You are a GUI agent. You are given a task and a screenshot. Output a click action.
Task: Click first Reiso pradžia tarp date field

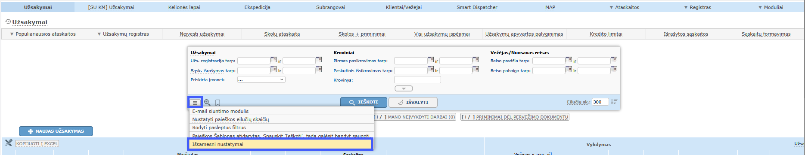point(549,61)
